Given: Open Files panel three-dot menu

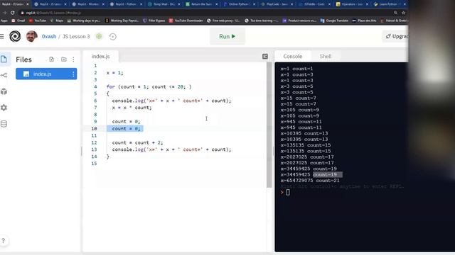Looking at the screenshot, I should point(73,59).
